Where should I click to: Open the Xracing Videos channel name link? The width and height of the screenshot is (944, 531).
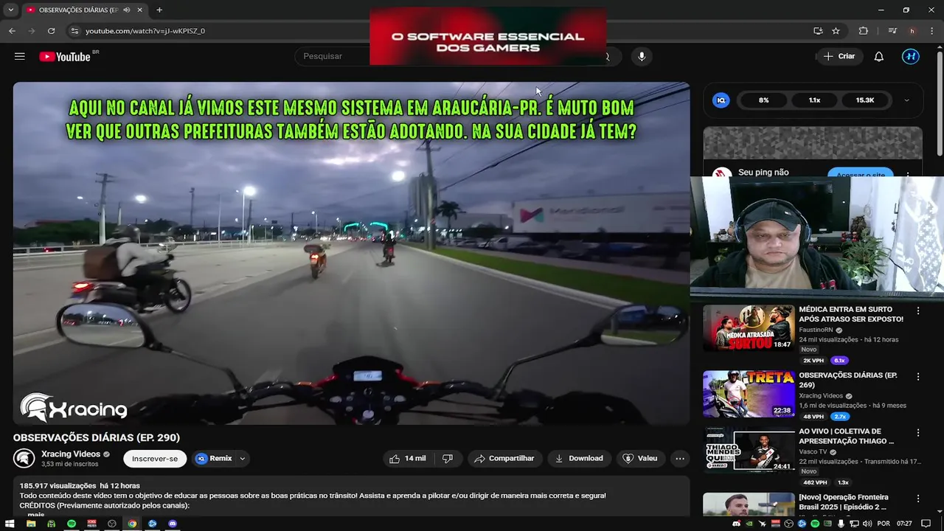pos(71,454)
